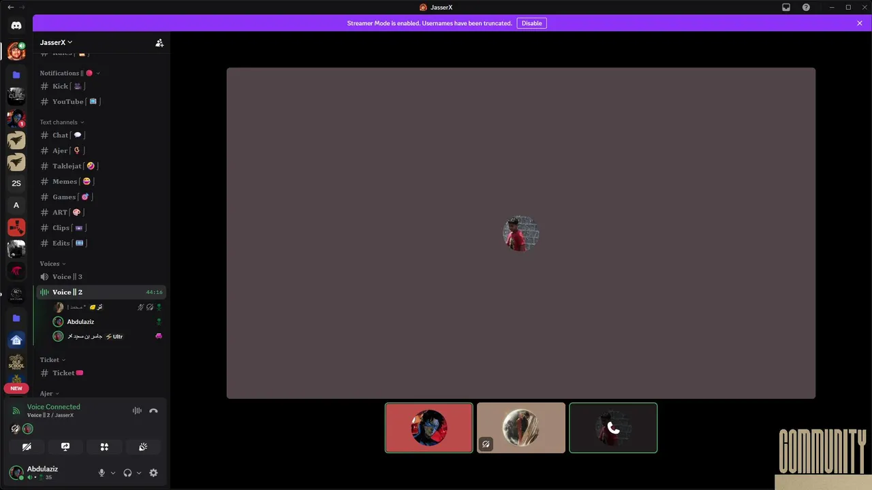The height and width of the screenshot is (490, 872).
Task: Collapse the Voices category
Action: pos(52,264)
